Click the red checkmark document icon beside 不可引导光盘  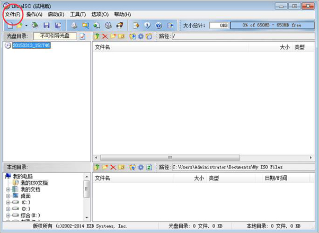pos(82,37)
